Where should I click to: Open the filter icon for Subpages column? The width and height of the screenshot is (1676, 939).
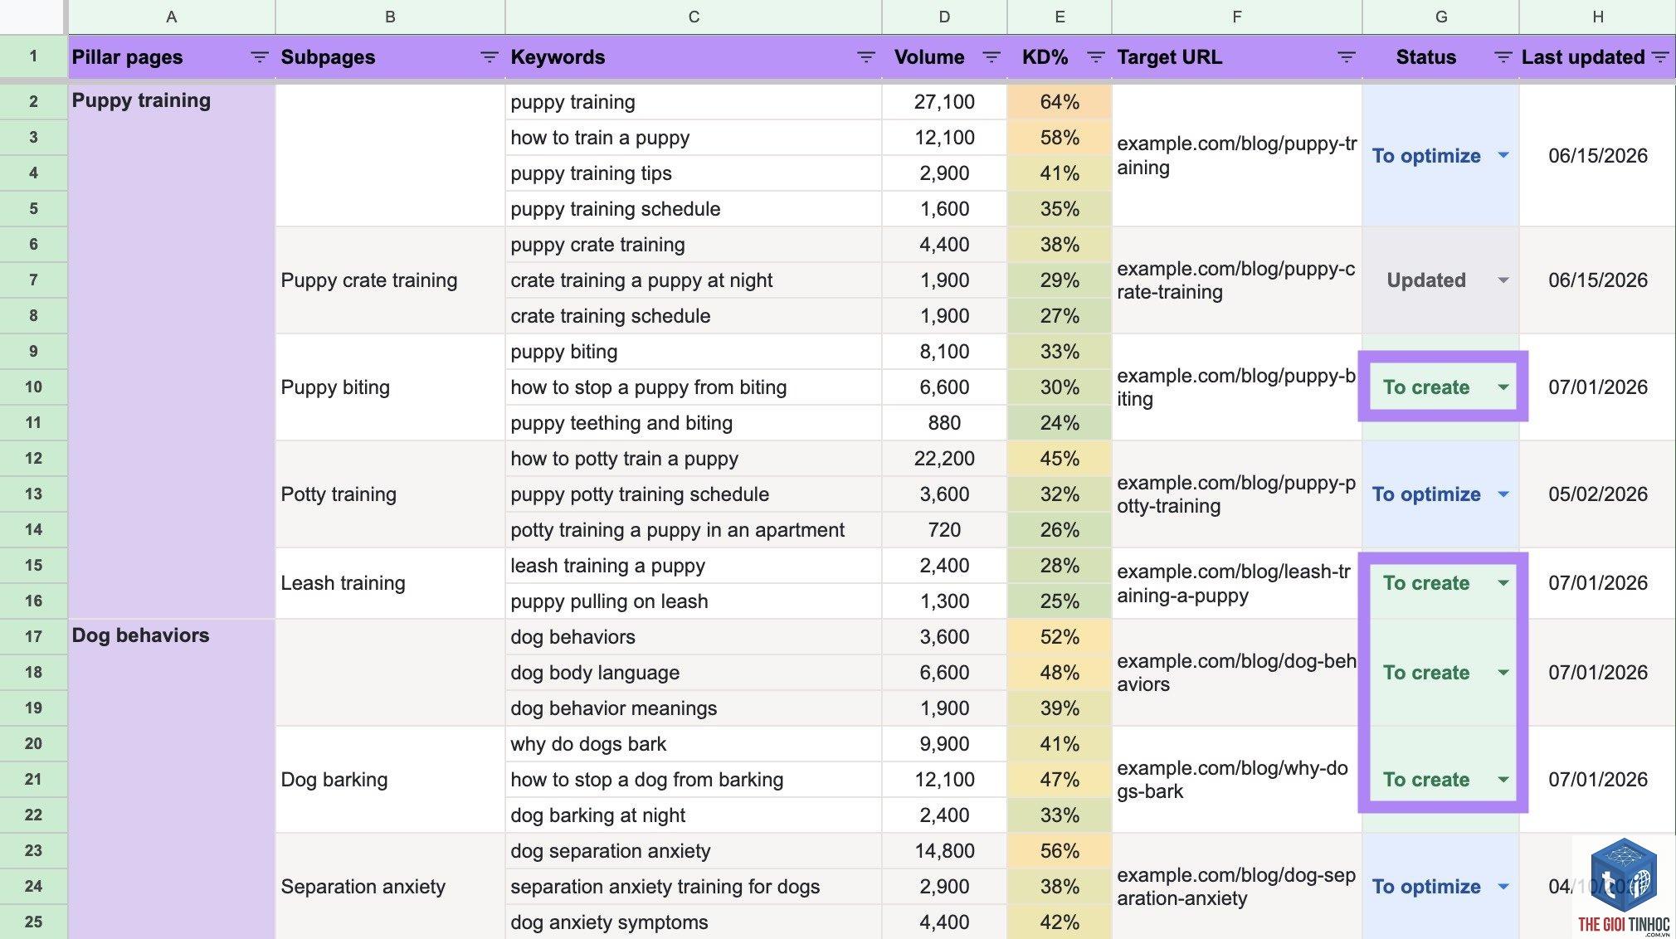(x=490, y=57)
